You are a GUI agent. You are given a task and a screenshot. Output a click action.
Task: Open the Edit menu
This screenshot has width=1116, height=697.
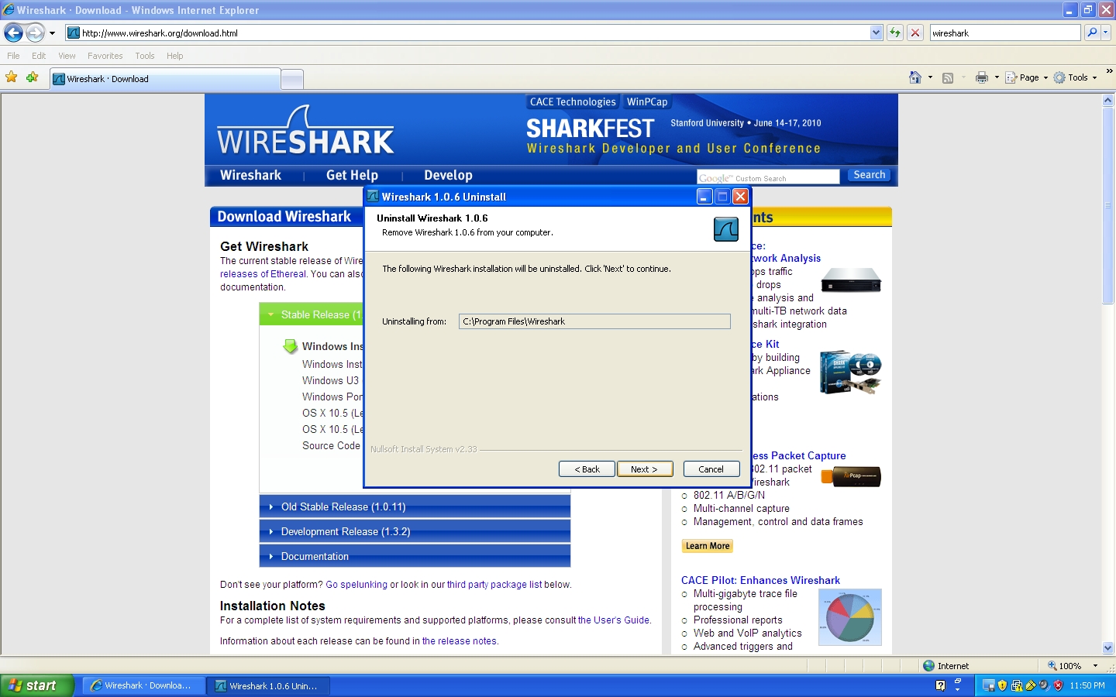click(x=39, y=56)
